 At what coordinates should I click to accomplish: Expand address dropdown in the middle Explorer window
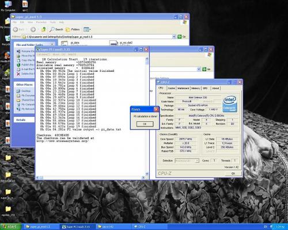click(x=199, y=69)
